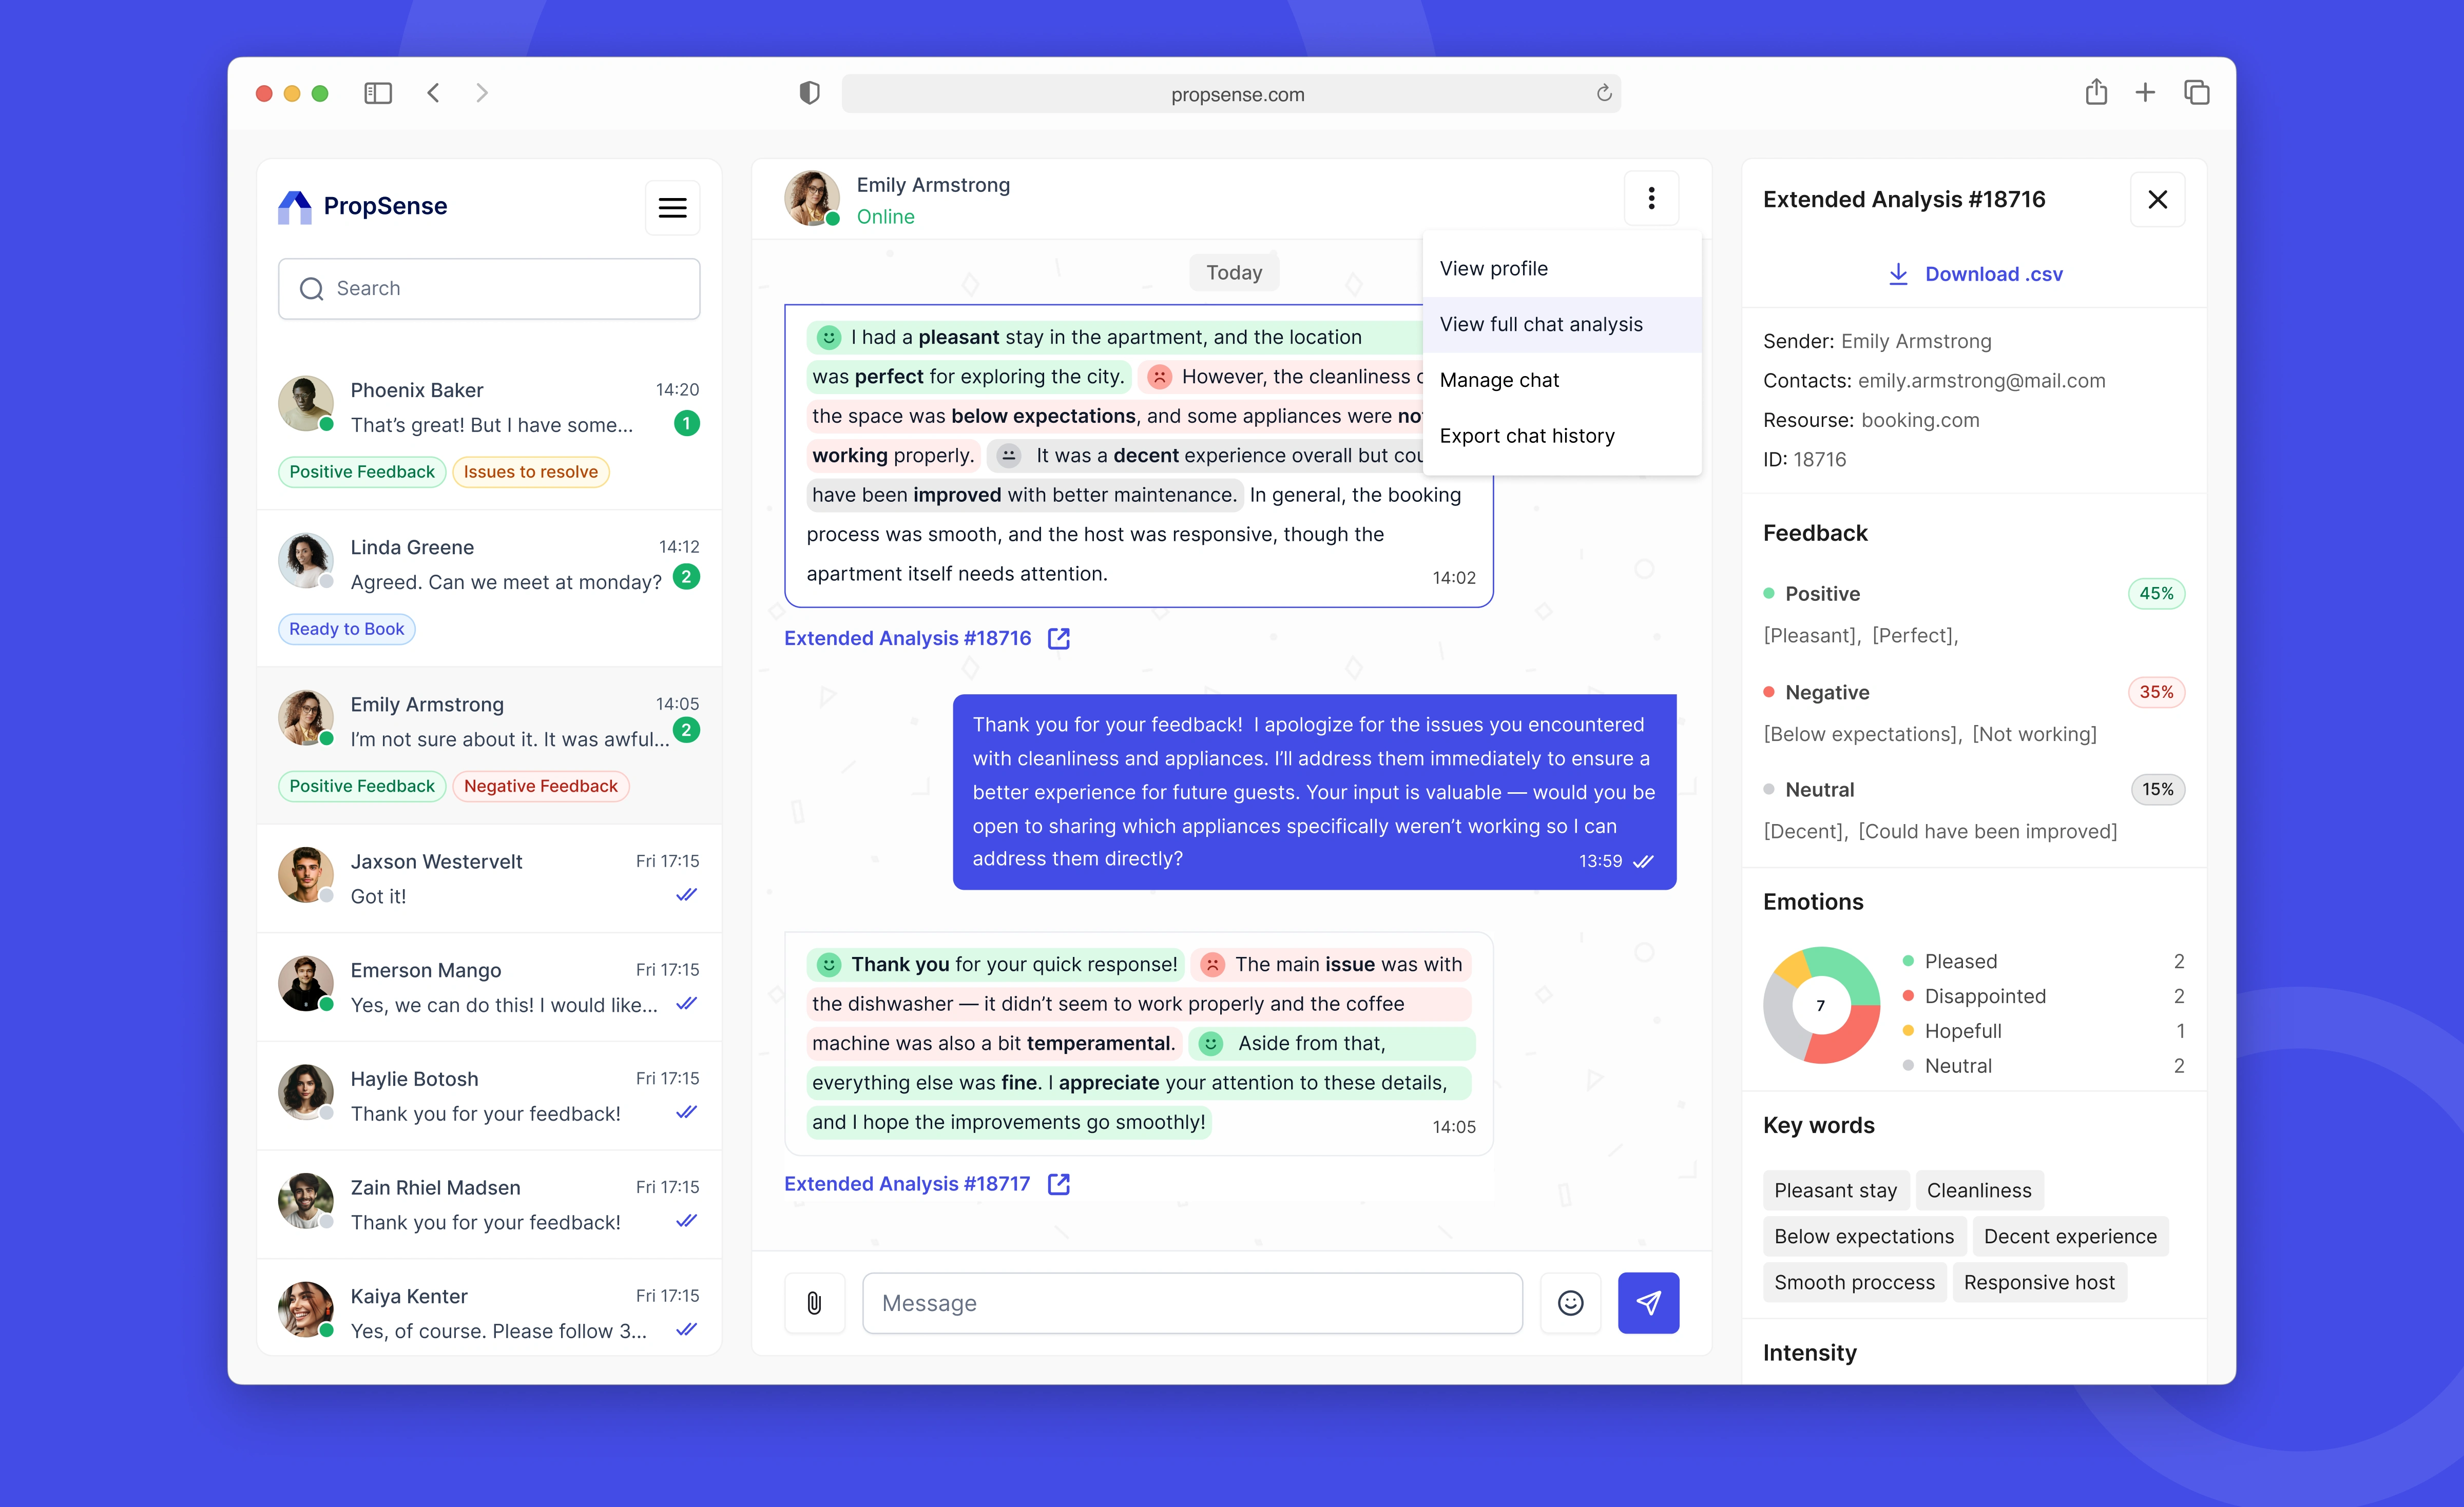This screenshot has width=2464, height=1507.
Task: Open the Extended Analysis #18717 link
Action: click(x=907, y=1184)
